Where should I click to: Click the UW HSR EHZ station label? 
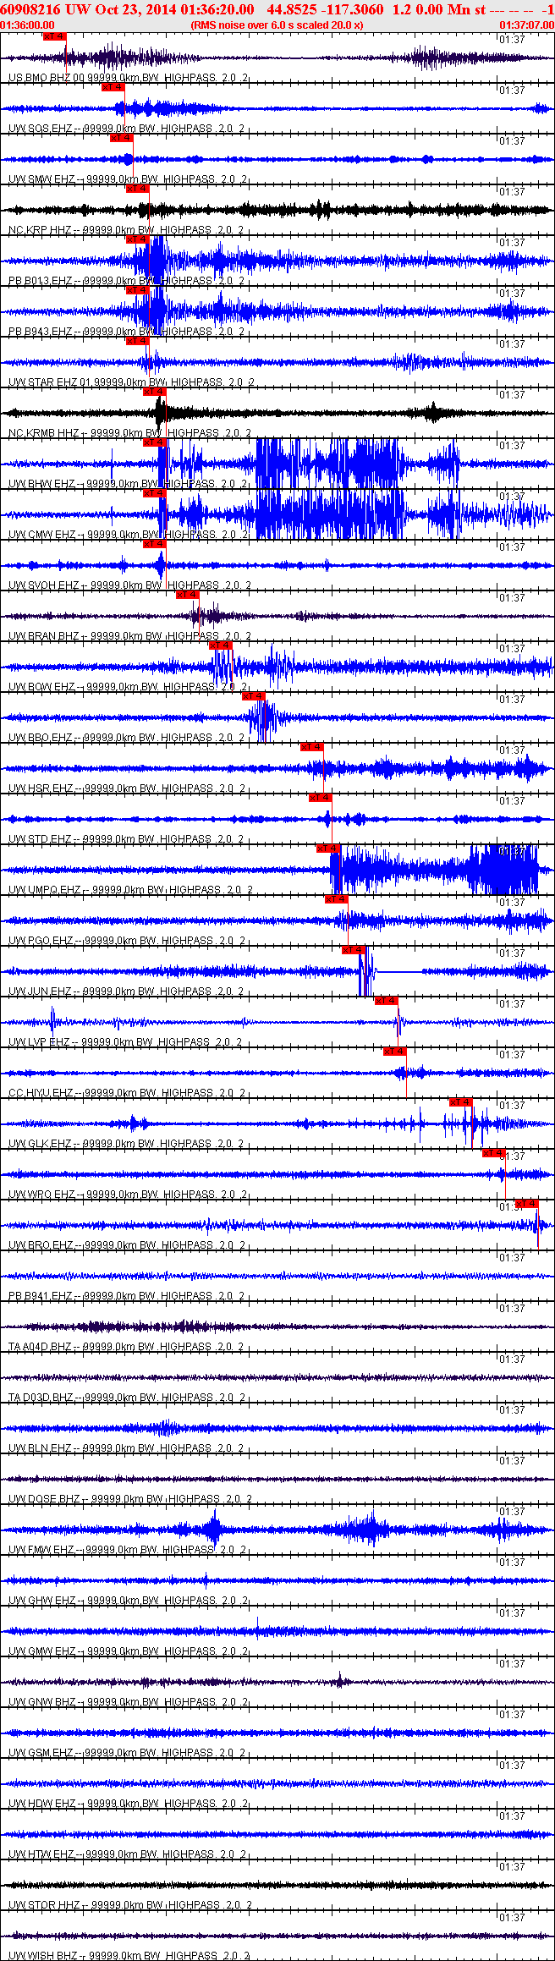click(127, 788)
